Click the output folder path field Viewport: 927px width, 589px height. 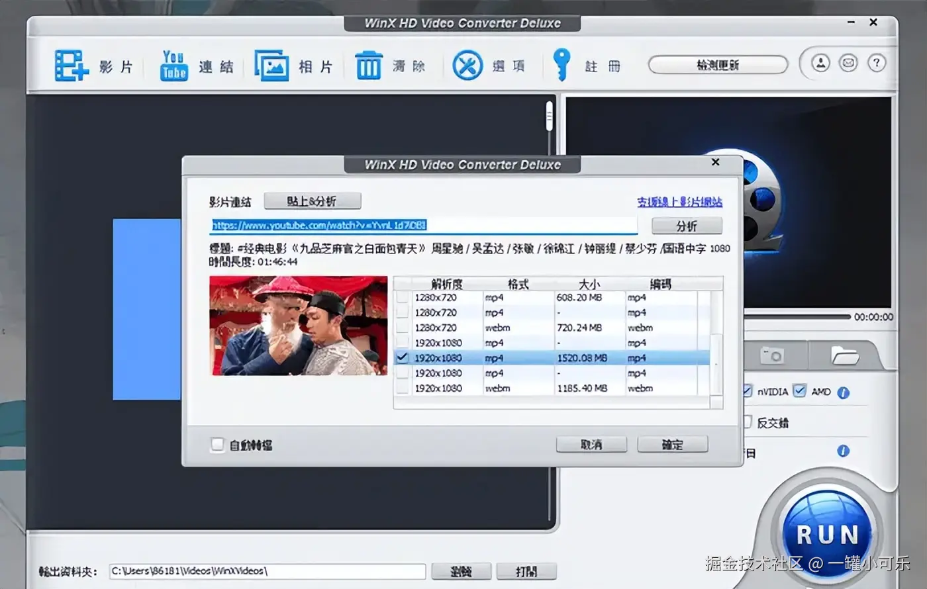click(268, 570)
